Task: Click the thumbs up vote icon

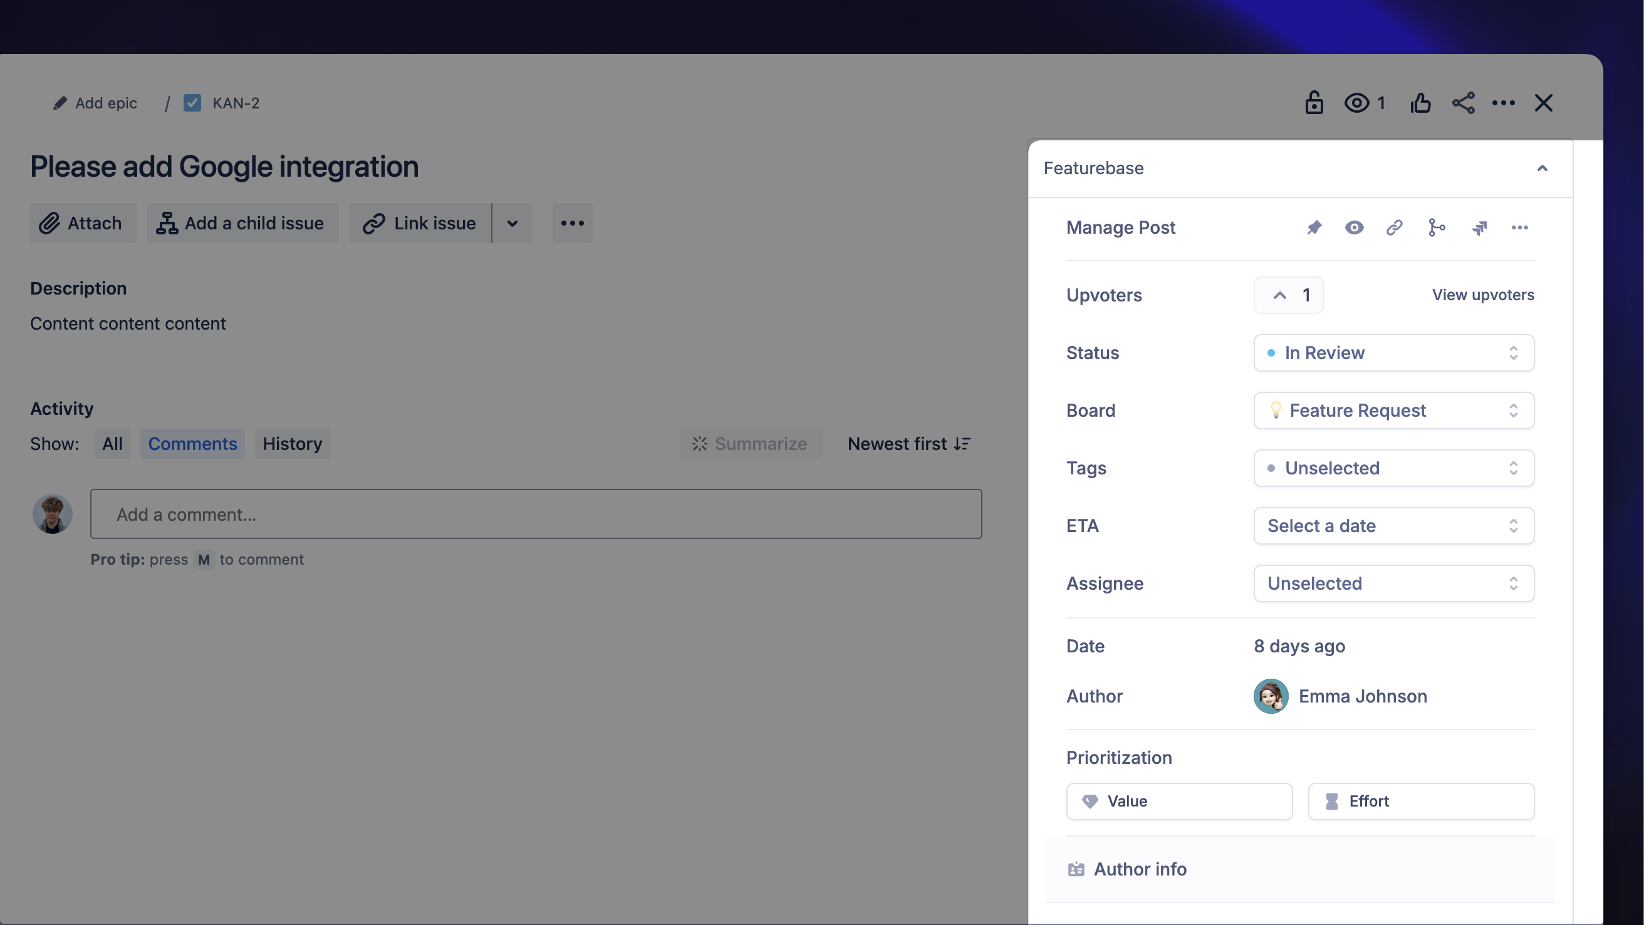Action: point(1420,103)
